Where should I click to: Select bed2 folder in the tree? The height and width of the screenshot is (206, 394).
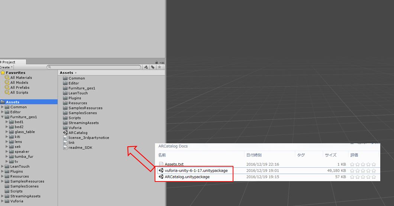click(17, 127)
